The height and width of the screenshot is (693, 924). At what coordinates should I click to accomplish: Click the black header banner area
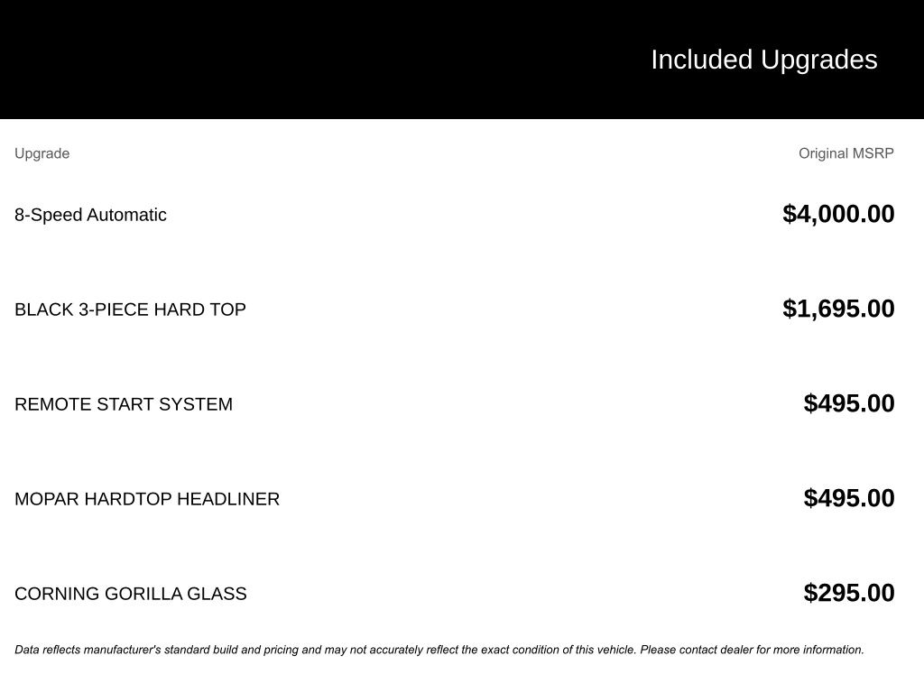coord(462,60)
